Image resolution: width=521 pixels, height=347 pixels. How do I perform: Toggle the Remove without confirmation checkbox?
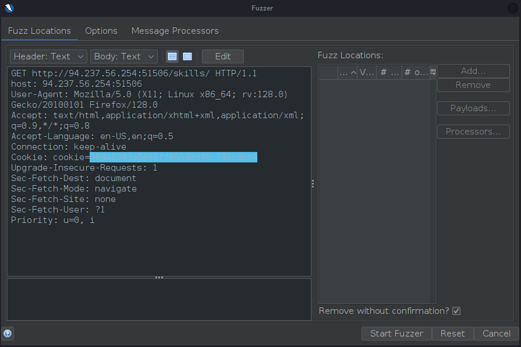pyautogui.click(x=456, y=311)
